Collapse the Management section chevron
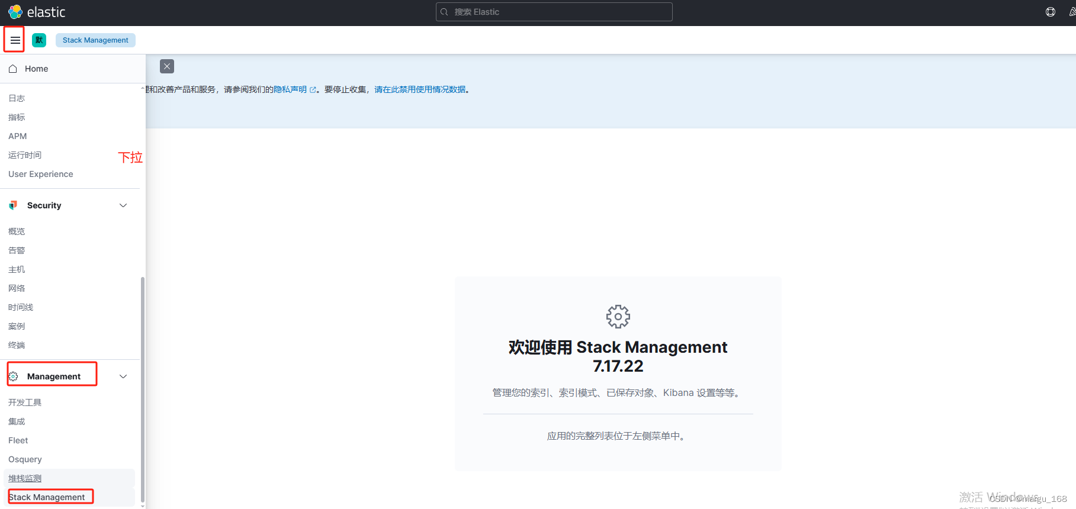This screenshot has height=509, width=1076. tap(123, 376)
